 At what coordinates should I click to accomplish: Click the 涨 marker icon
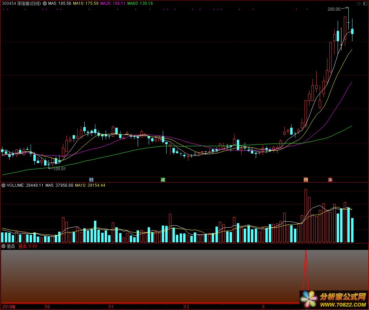[x=330, y=180]
